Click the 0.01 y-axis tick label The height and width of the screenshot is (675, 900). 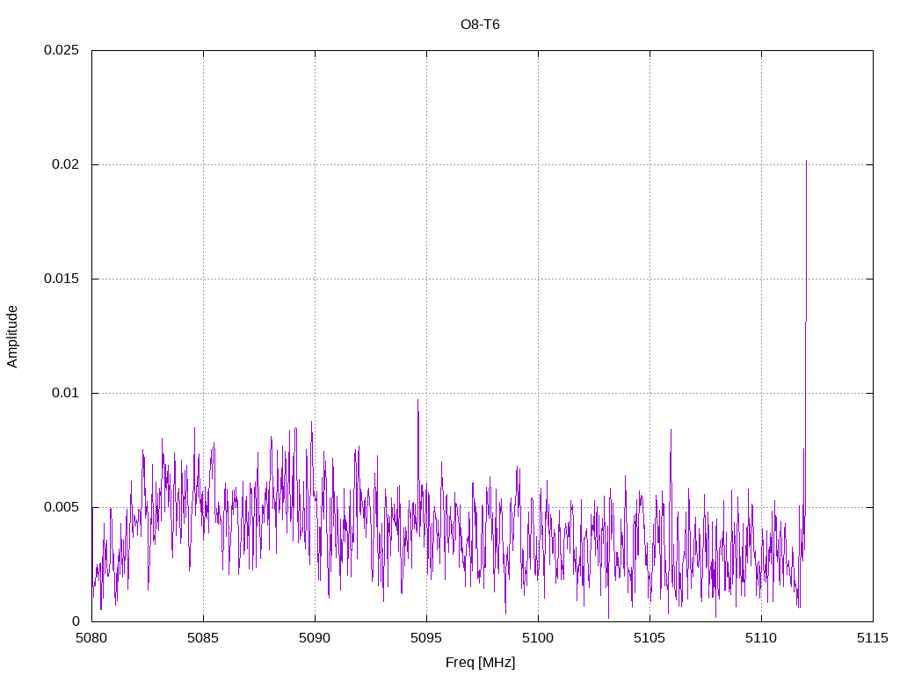[65, 393]
